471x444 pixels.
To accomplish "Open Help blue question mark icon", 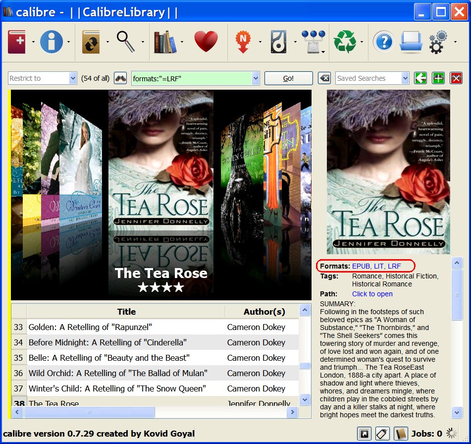I will 384,42.
